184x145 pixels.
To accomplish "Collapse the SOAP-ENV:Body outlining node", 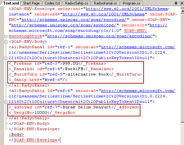I will point(6,42).
